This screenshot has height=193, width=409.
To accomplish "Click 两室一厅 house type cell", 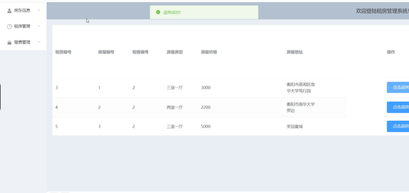I will click(175, 107).
